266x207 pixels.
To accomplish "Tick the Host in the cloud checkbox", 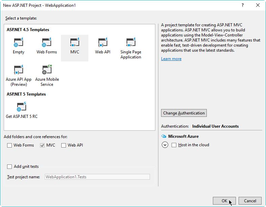I will (174, 145).
